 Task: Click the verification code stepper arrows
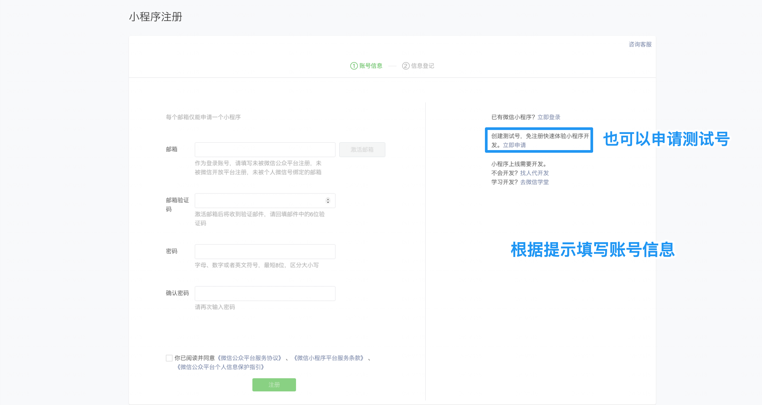[x=328, y=201]
